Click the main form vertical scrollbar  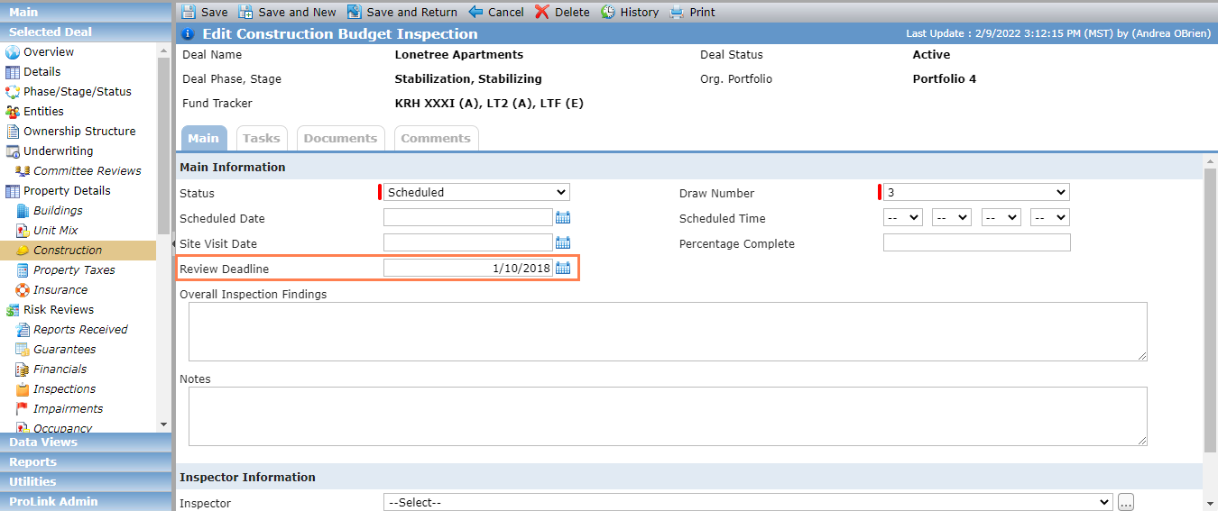click(1210, 311)
